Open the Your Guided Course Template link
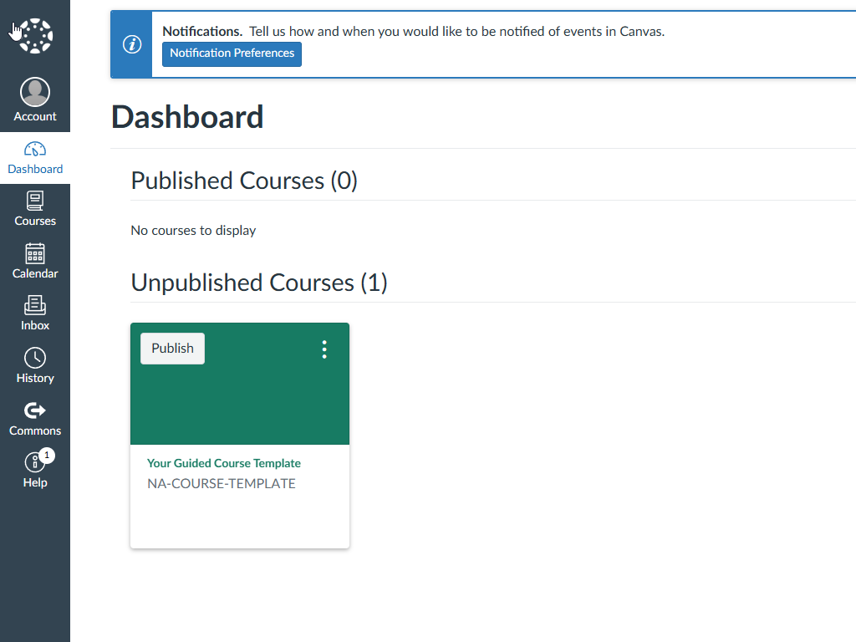 (223, 463)
